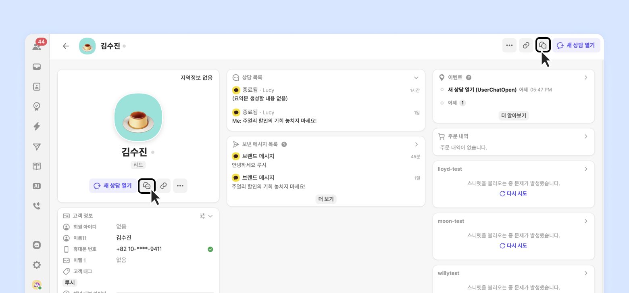The width and height of the screenshot is (629, 293).
Task: Open the paper plane marketing icon
Action: [x=37, y=146]
